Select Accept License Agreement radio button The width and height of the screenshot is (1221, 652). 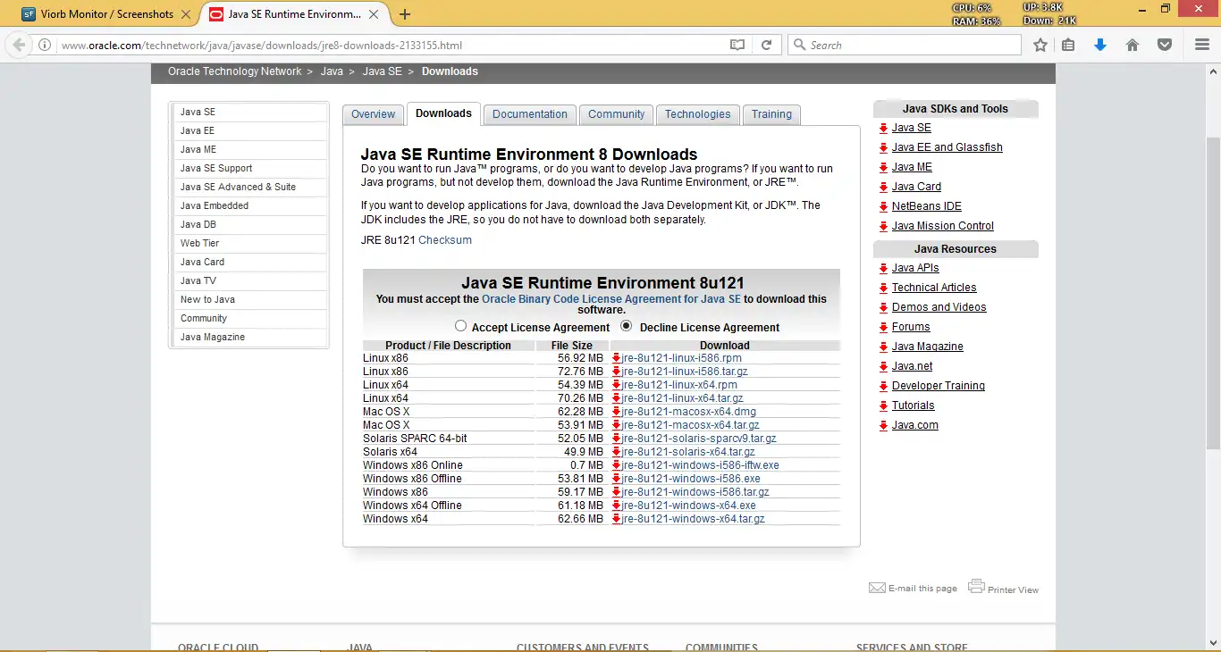click(460, 326)
